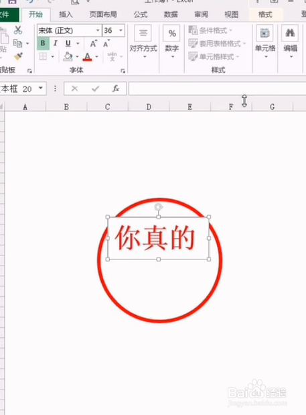Click the phonetic guide 文 icon

[x=112, y=56]
